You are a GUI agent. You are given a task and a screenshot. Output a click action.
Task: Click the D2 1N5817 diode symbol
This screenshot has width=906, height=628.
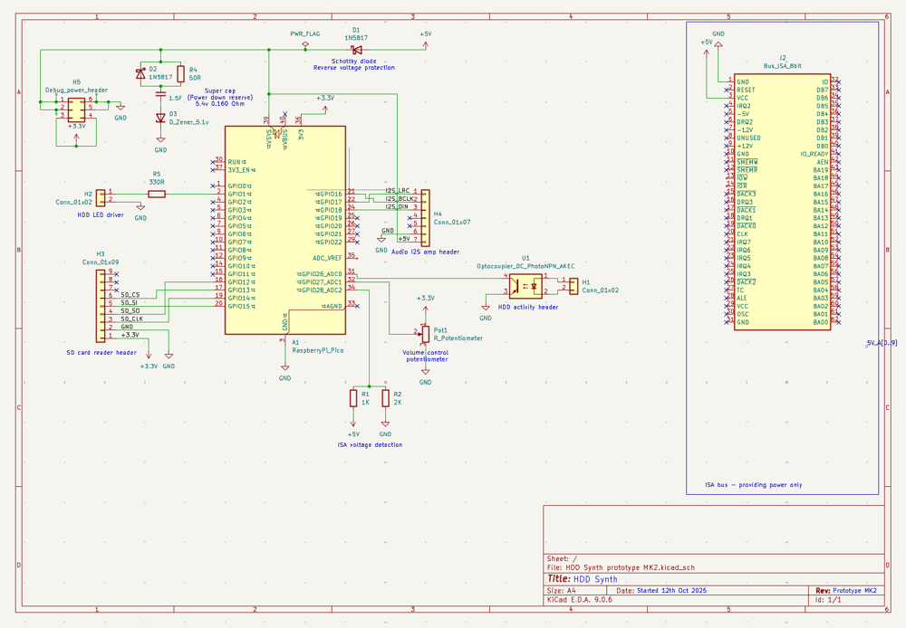[140, 74]
